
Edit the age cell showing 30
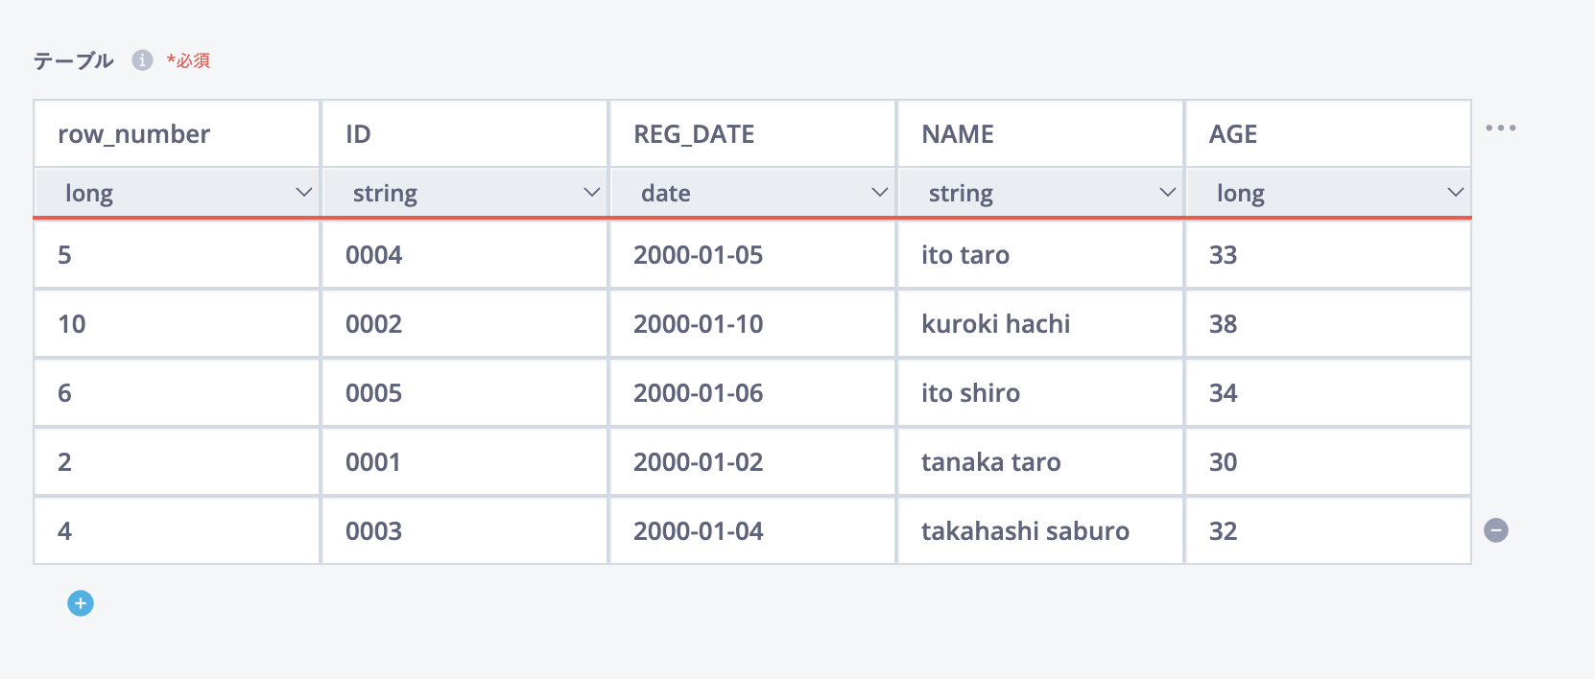point(1329,462)
